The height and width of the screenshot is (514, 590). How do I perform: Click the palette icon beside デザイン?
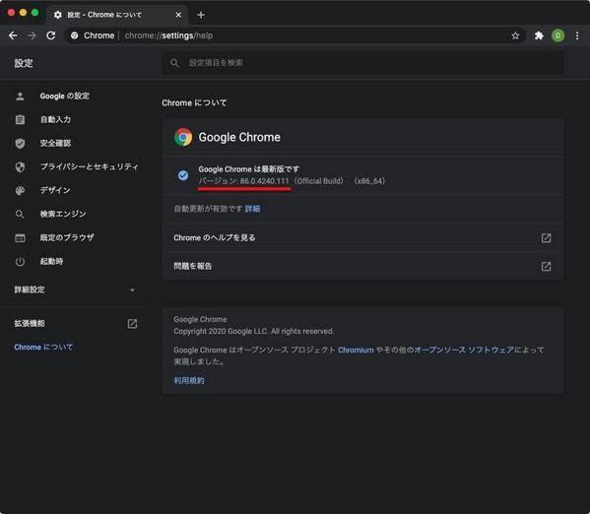pos(20,191)
